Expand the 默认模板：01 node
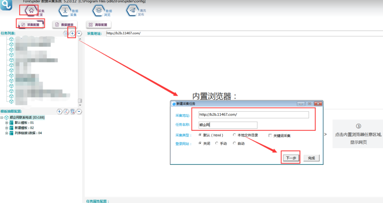Screen dimensions: 383x203 pyautogui.click(x=7, y=123)
